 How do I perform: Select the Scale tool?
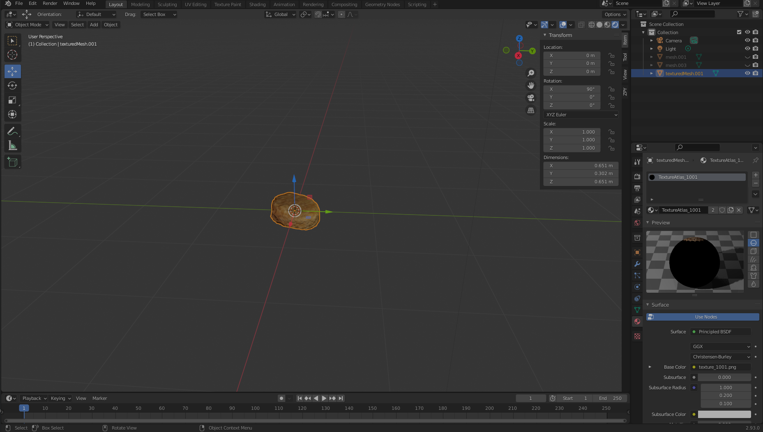click(x=12, y=100)
